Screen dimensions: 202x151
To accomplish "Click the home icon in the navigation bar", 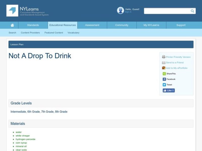I will click(12, 25).
